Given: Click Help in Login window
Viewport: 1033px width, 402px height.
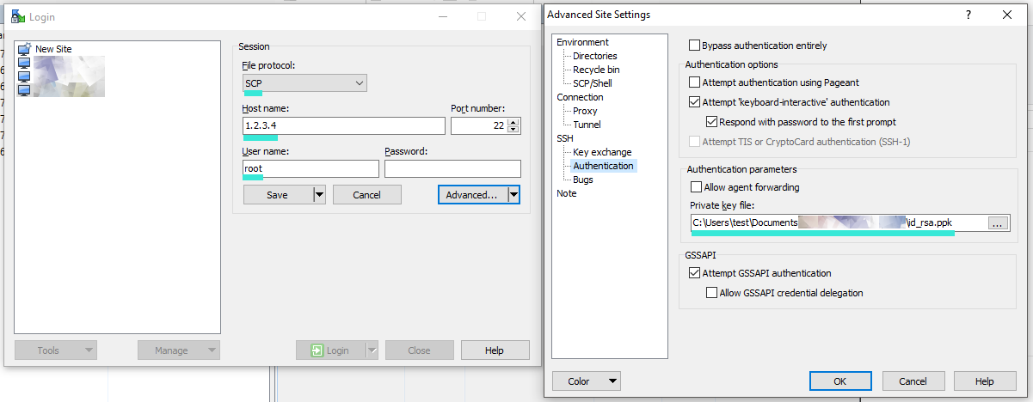Looking at the screenshot, I should click(495, 350).
